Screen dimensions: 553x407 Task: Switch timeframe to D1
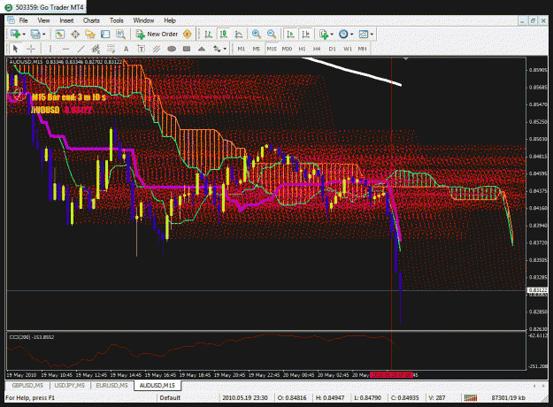point(332,49)
